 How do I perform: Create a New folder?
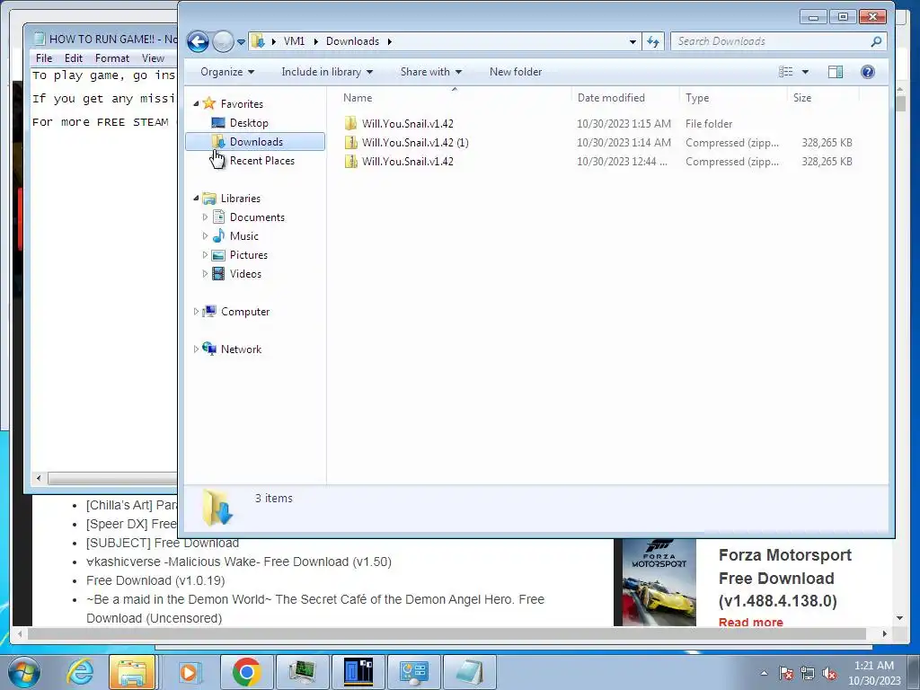pos(516,72)
